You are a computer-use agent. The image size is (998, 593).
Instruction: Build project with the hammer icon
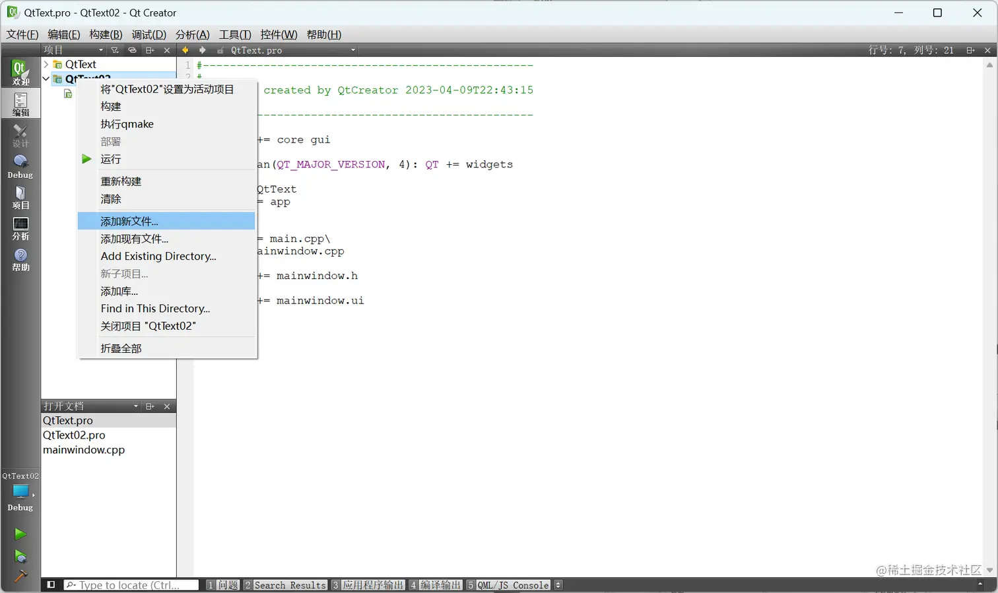(x=20, y=576)
